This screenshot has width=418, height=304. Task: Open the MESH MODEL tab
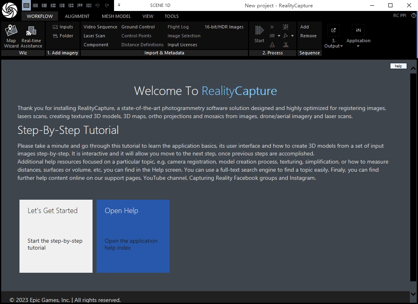[x=116, y=16]
